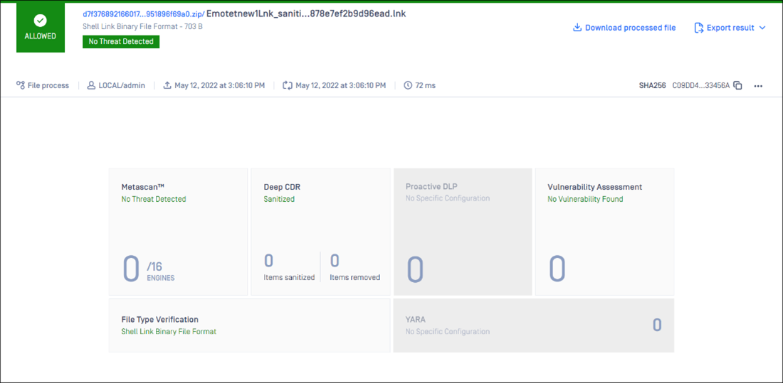Open the File Type Verification card
Screen dimensions: 783x383
click(249, 325)
